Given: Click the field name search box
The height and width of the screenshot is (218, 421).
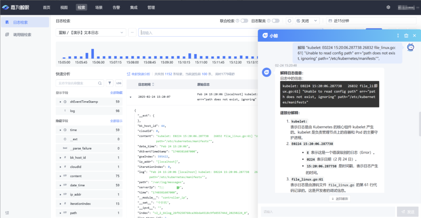Looking at the screenshot, I should coord(80,83).
